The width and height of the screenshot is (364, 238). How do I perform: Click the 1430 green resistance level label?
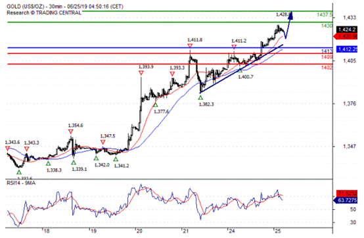click(327, 26)
